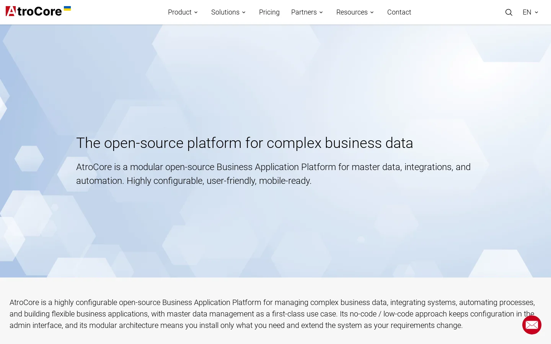The image size is (551, 344).
Task: Expand the Partners menu chevron
Action: pyautogui.click(x=321, y=12)
